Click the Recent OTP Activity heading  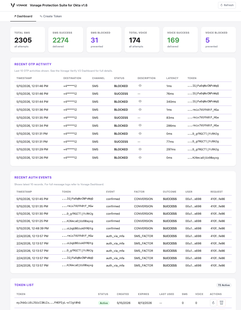(x=33, y=64)
